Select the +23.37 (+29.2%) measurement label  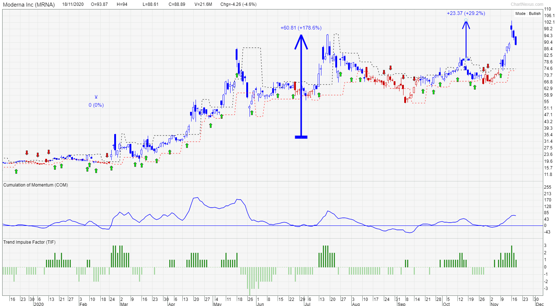pos(466,13)
